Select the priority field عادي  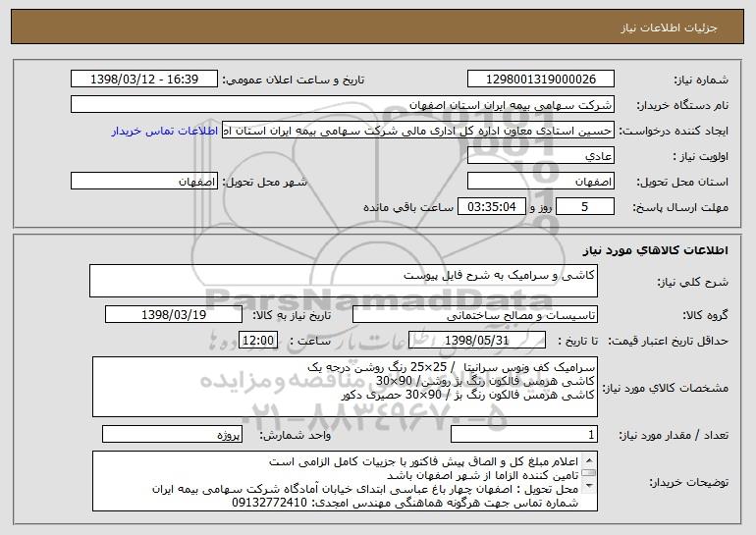(540, 156)
